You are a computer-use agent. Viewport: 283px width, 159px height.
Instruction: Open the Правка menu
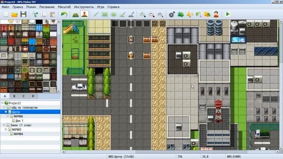coord(18,7)
